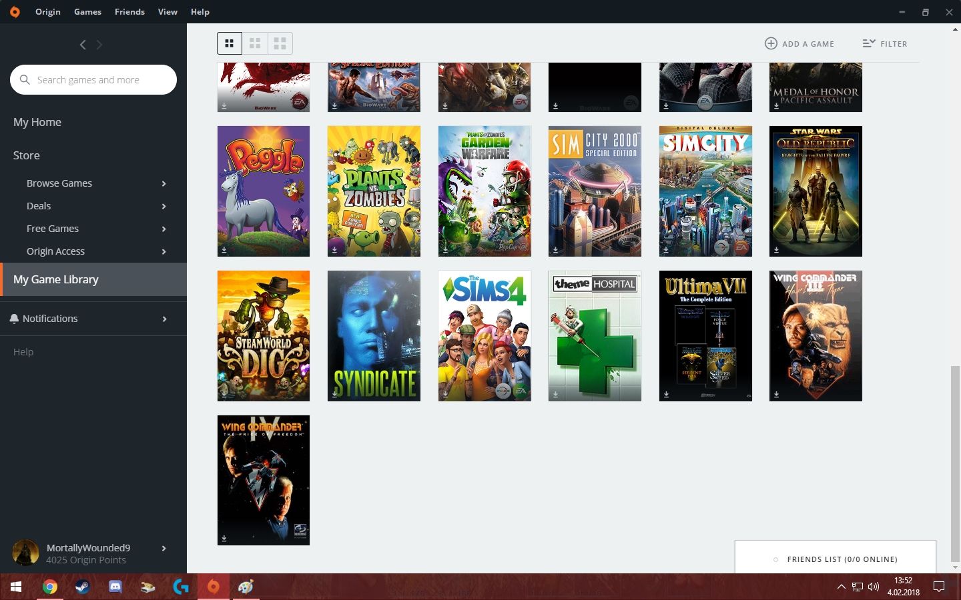Select The Sims 4 game tile

(485, 336)
